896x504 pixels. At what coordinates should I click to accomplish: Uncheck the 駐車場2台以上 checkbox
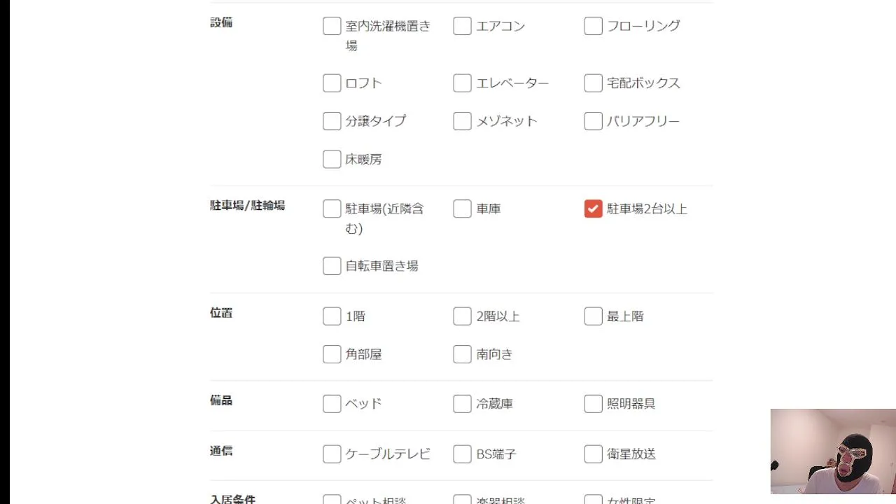[x=593, y=209]
